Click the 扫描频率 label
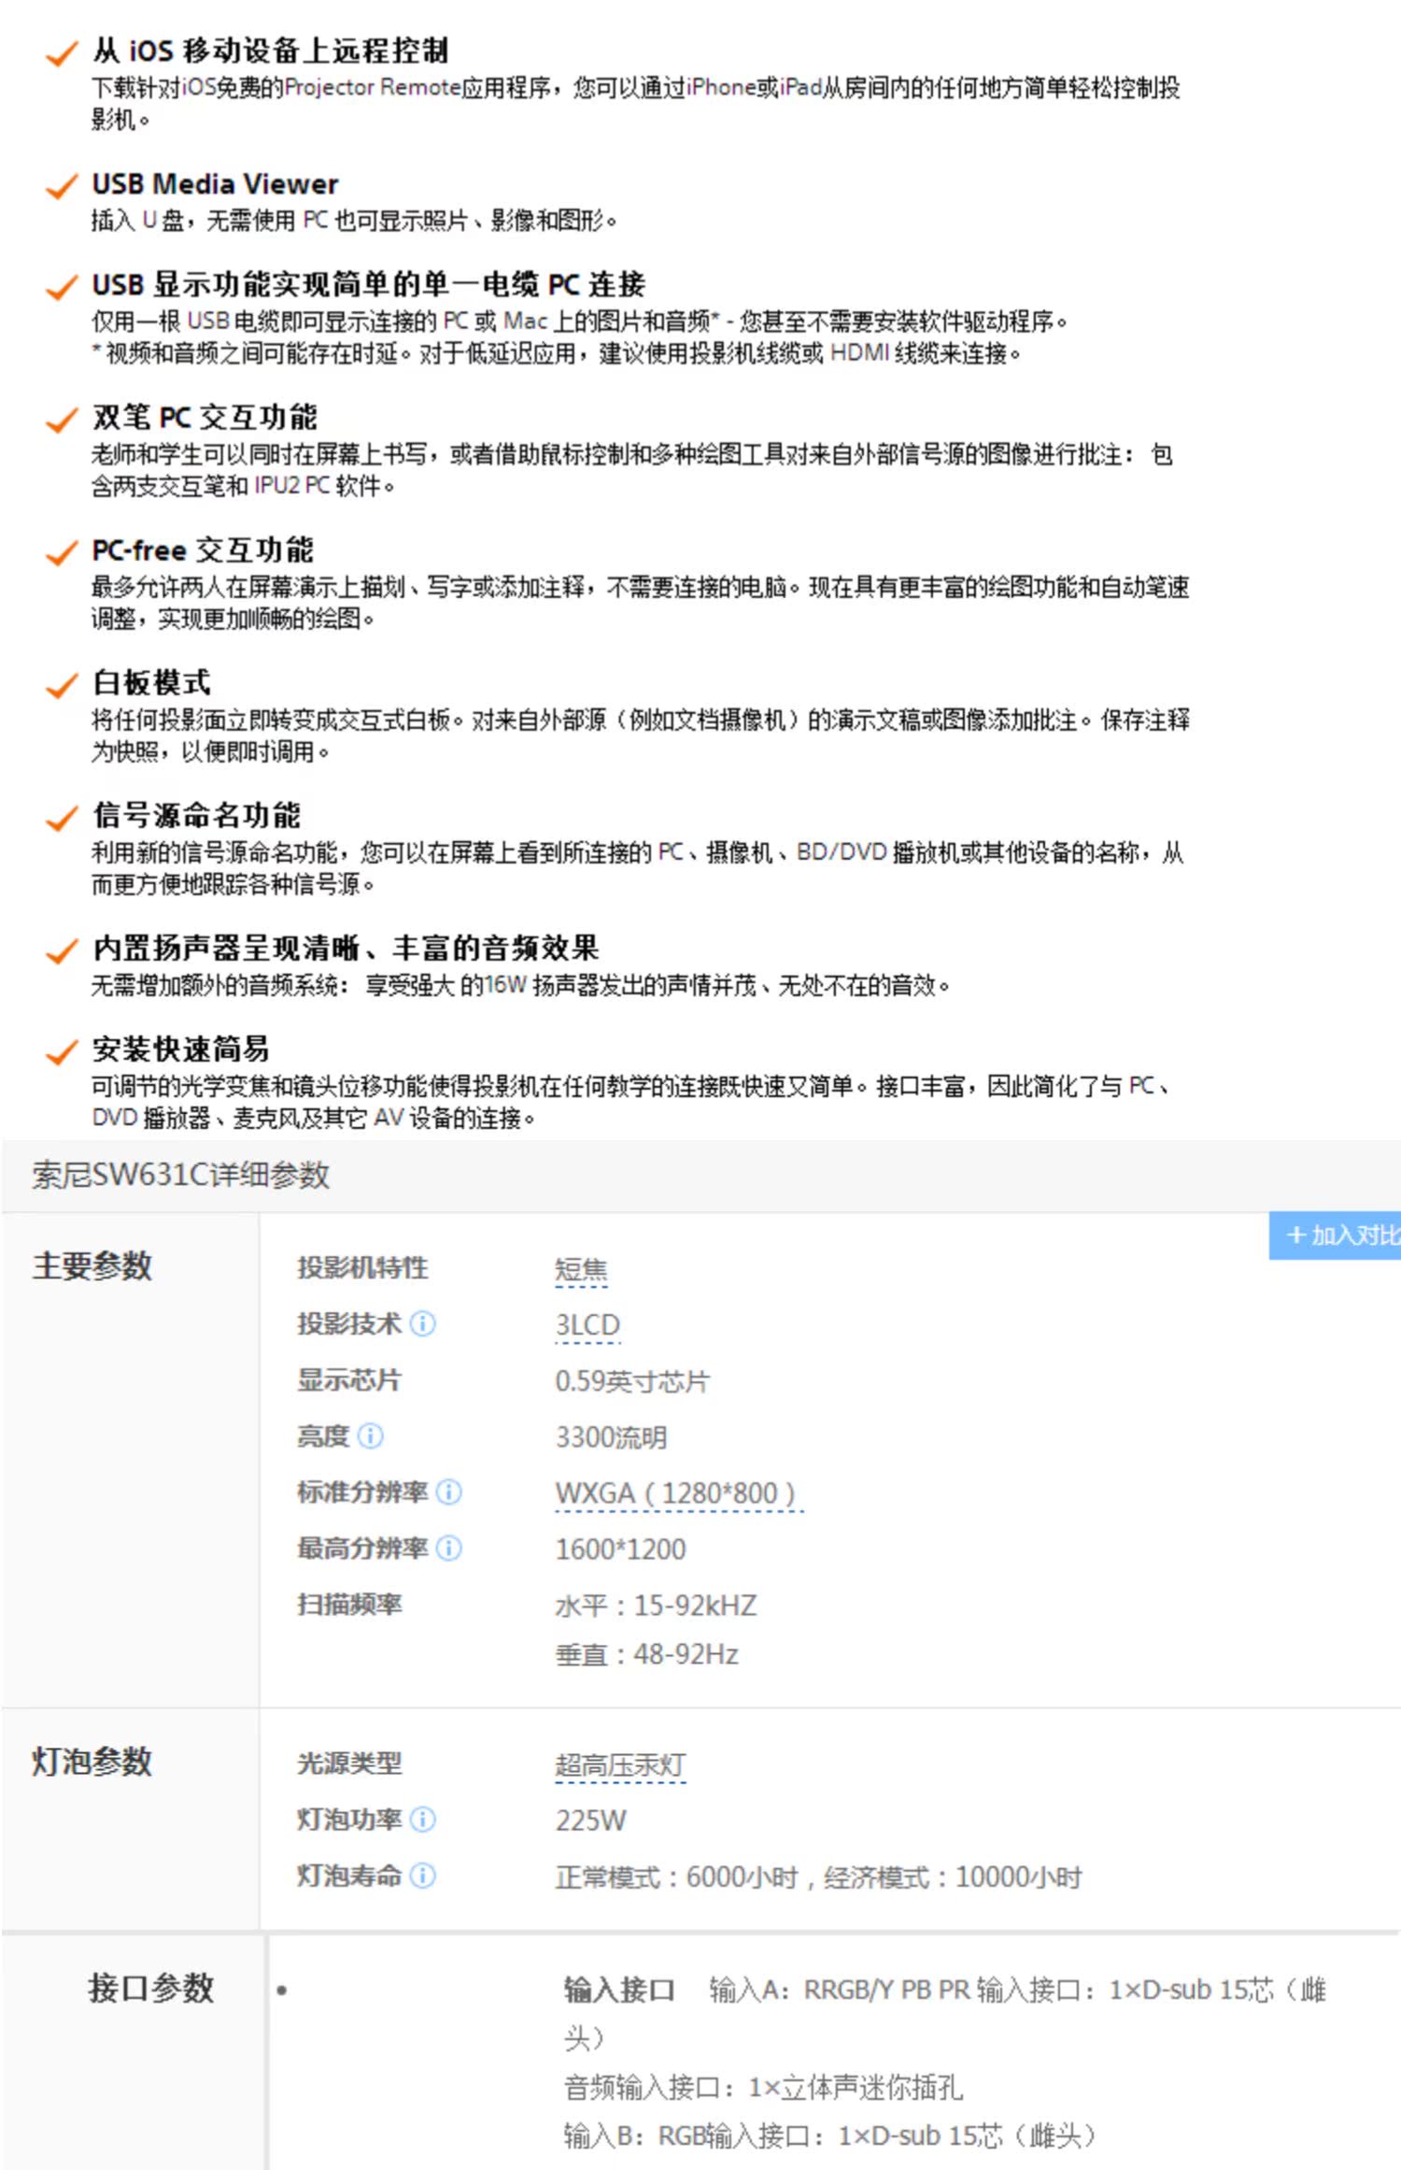The height and width of the screenshot is (2170, 1401). click(349, 1604)
